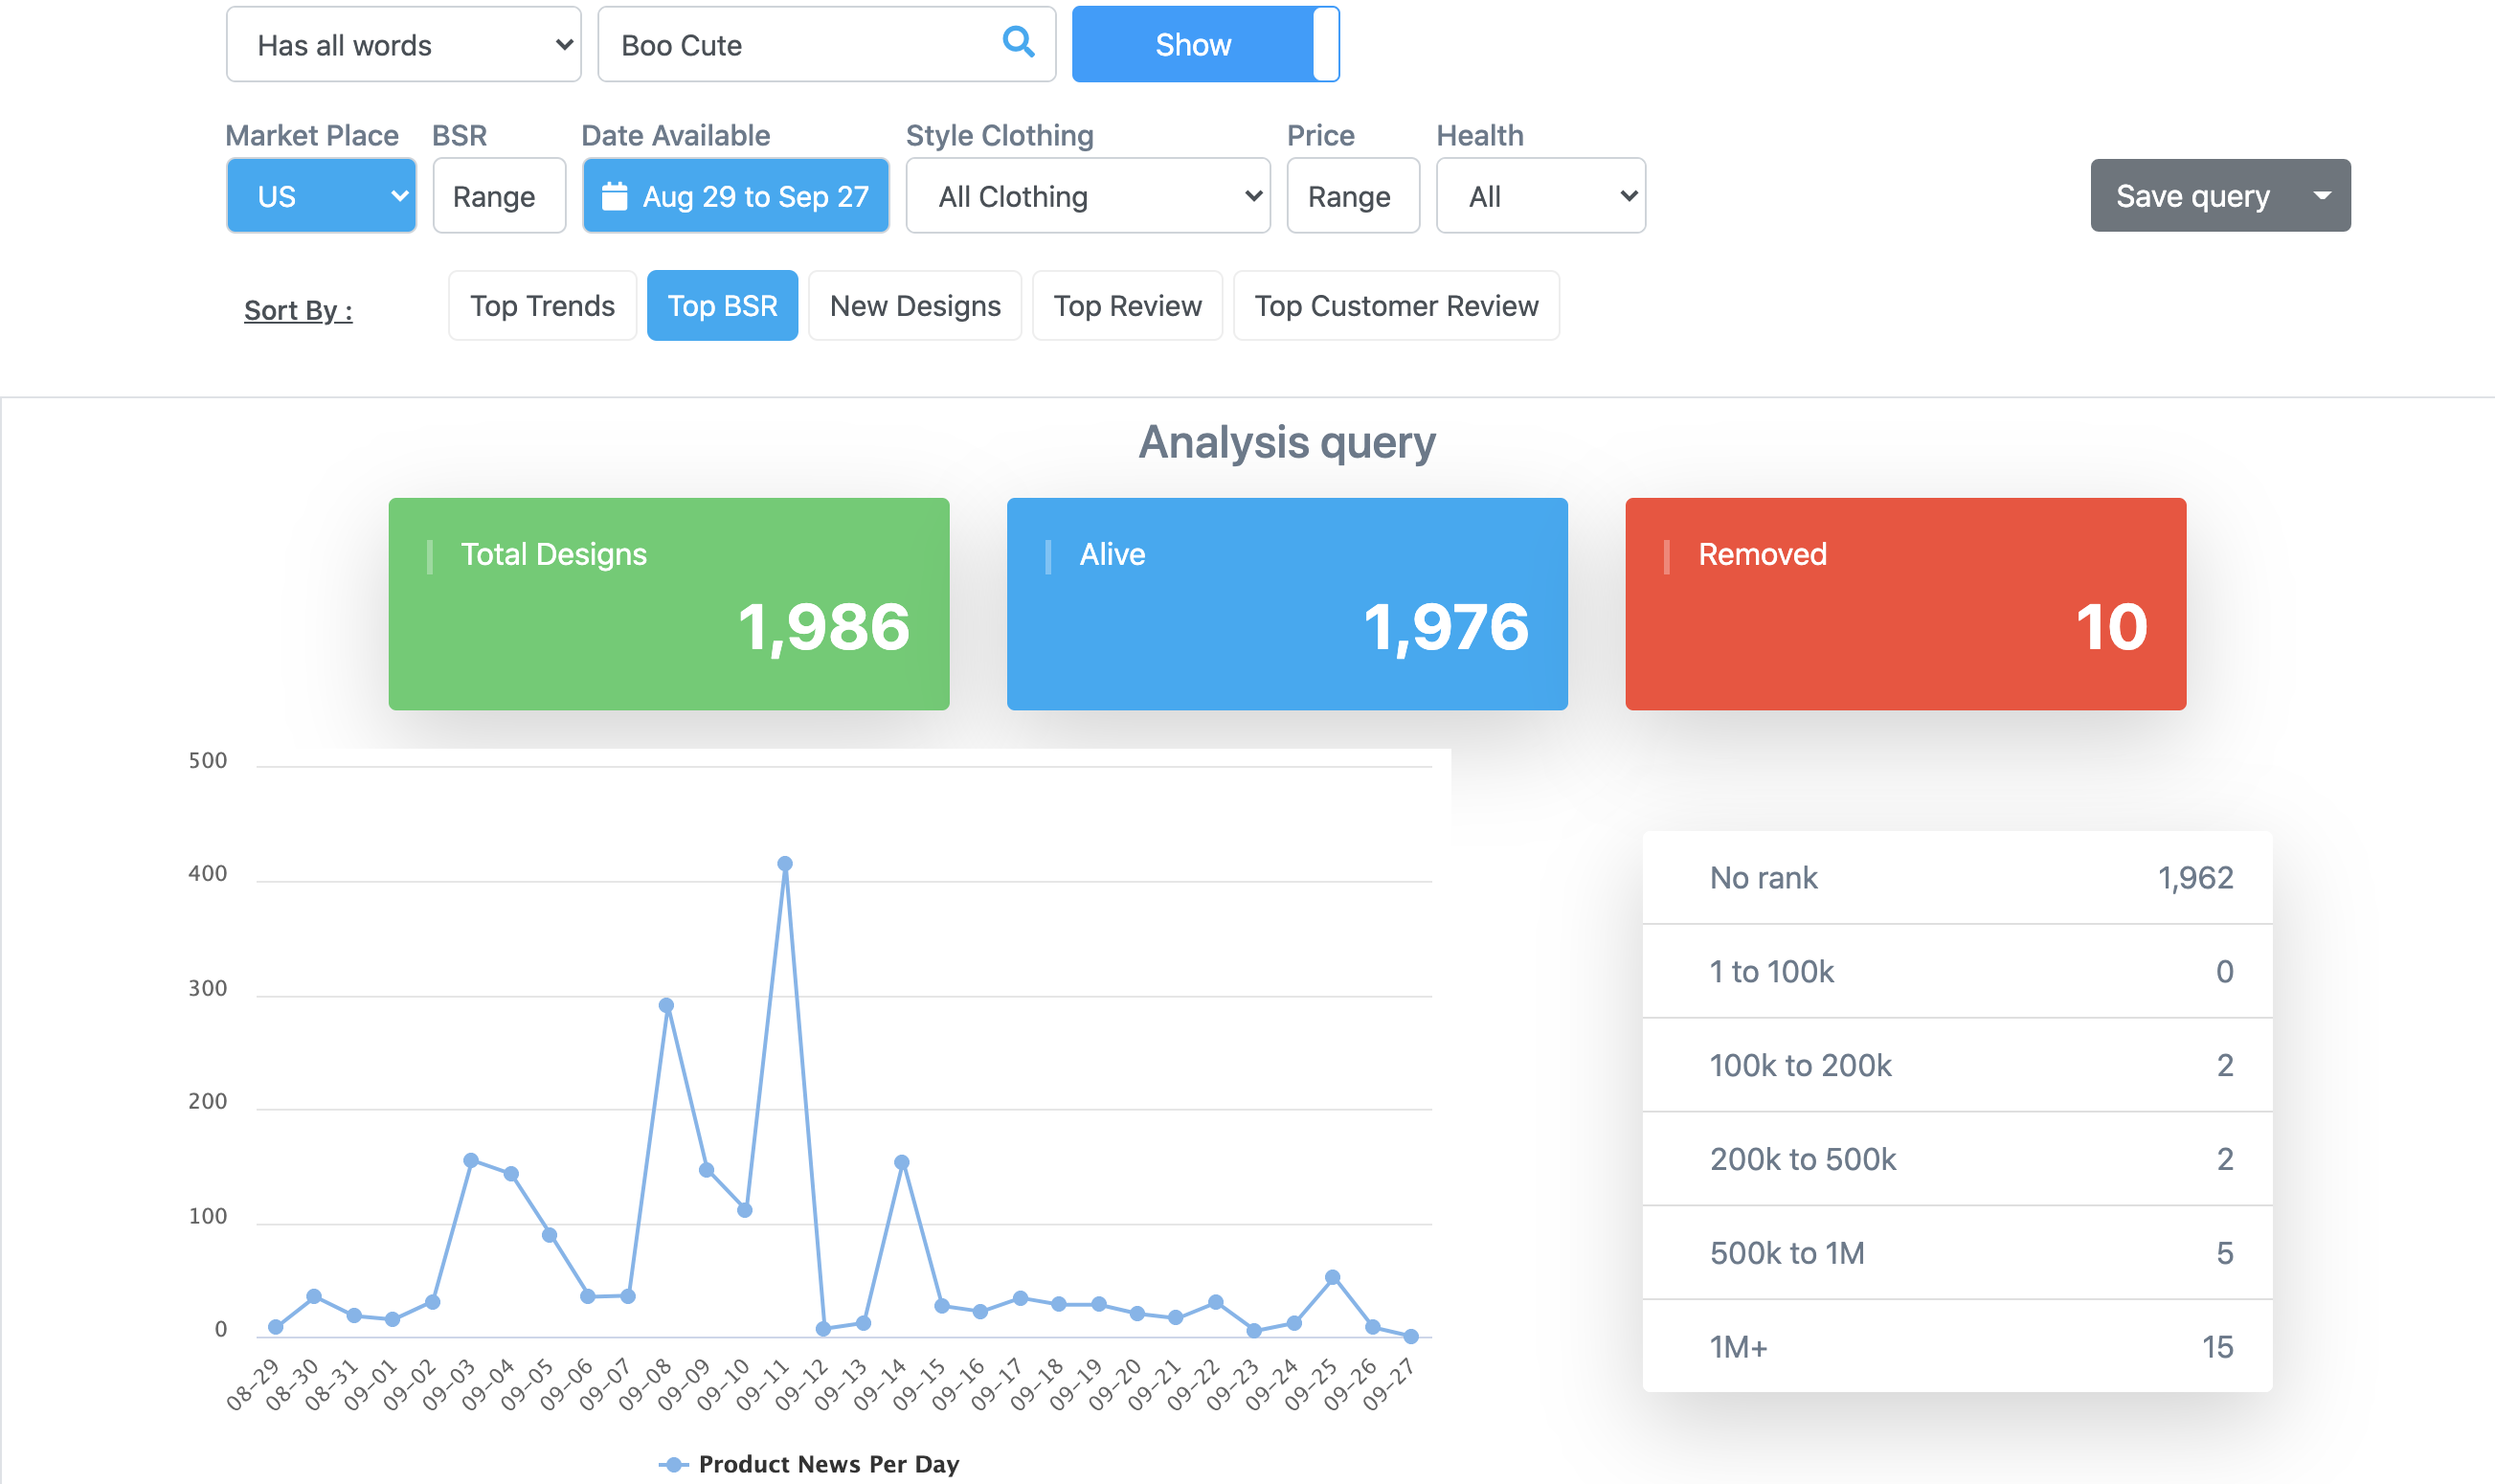Switch to New Designs sorting
The image size is (2495, 1484).
915,306
